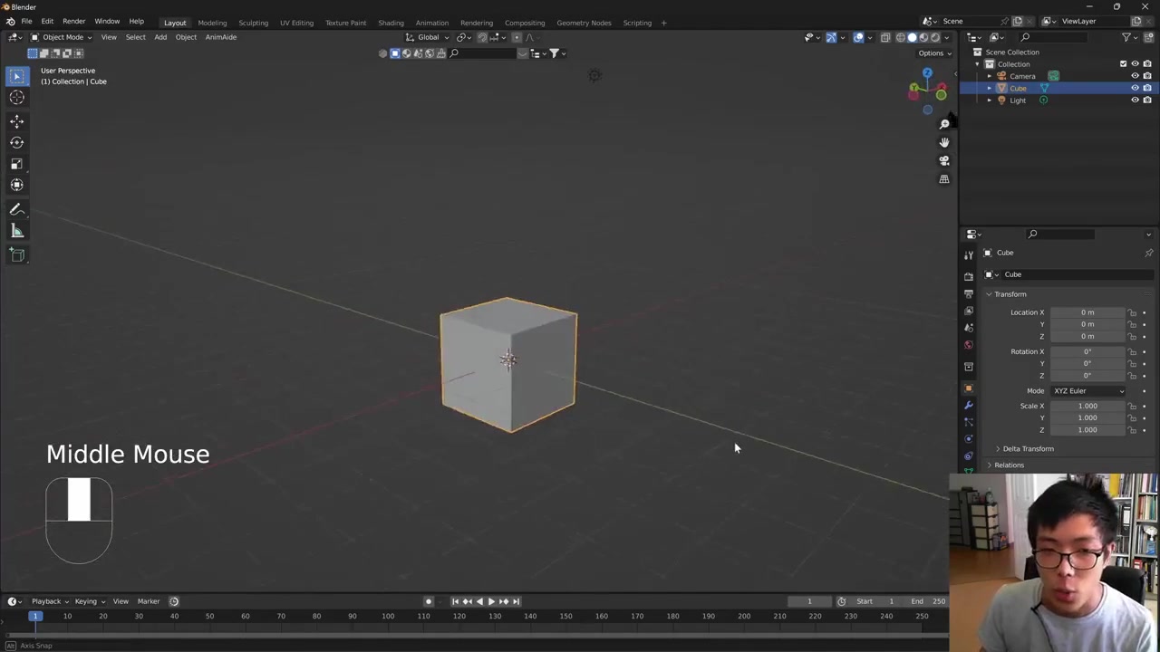1160x652 pixels.
Task: Toggle Collection exclude checkbox
Action: [x=1123, y=64]
